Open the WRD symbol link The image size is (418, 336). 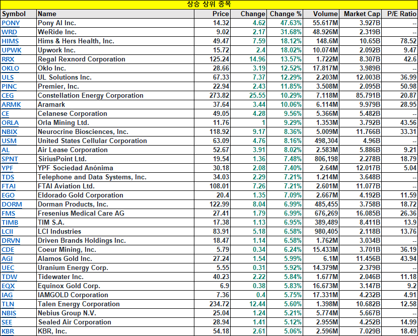10,32
